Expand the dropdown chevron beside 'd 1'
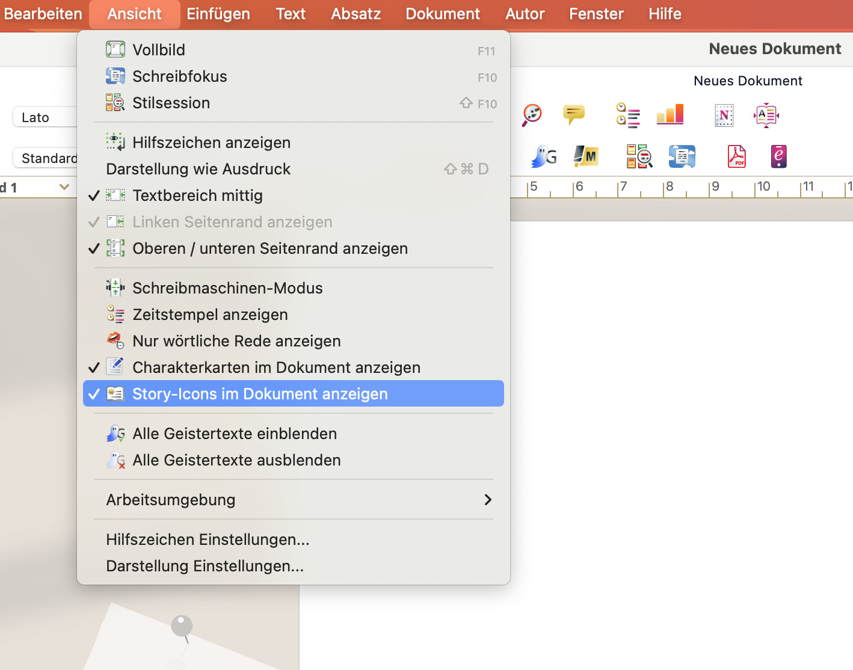The height and width of the screenshot is (670, 853). 64,187
